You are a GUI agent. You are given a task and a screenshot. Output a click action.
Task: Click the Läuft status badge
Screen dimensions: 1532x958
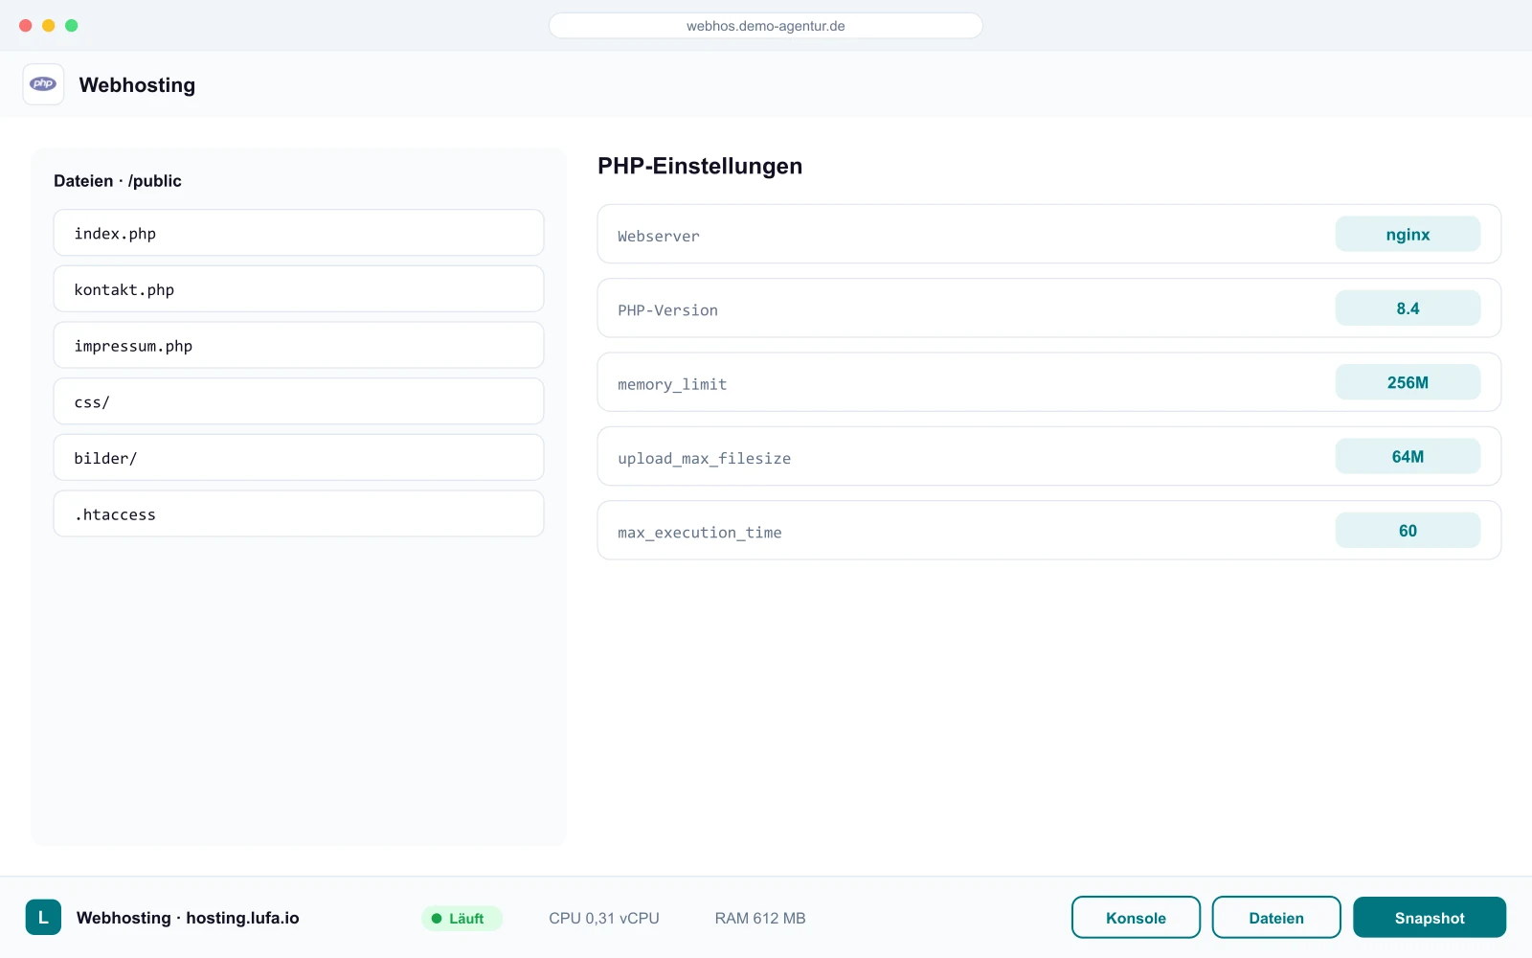click(462, 918)
